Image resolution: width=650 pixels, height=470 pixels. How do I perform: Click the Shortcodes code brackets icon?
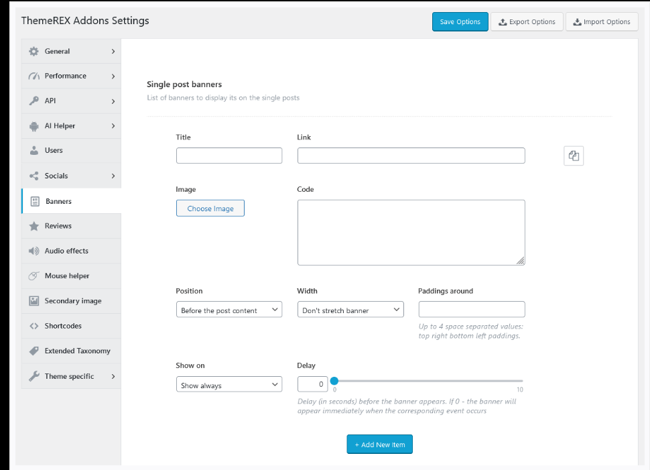click(34, 326)
